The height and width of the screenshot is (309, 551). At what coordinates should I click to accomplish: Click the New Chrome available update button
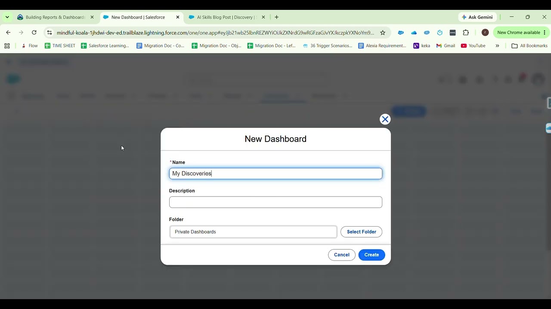(x=518, y=33)
